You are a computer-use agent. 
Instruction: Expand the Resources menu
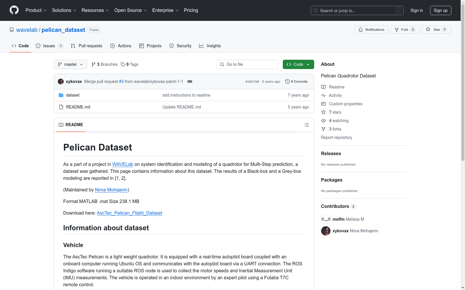pyautogui.click(x=95, y=10)
